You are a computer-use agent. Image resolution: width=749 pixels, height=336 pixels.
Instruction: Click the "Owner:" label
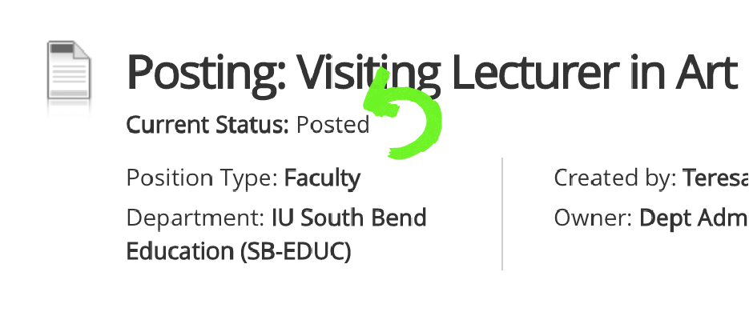tap(593, 218)
